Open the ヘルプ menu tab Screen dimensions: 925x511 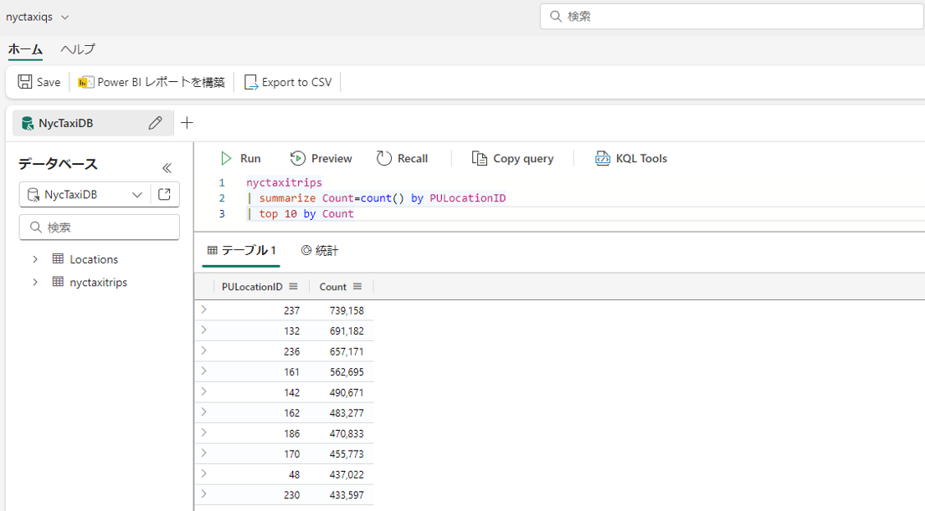point(78,49)
